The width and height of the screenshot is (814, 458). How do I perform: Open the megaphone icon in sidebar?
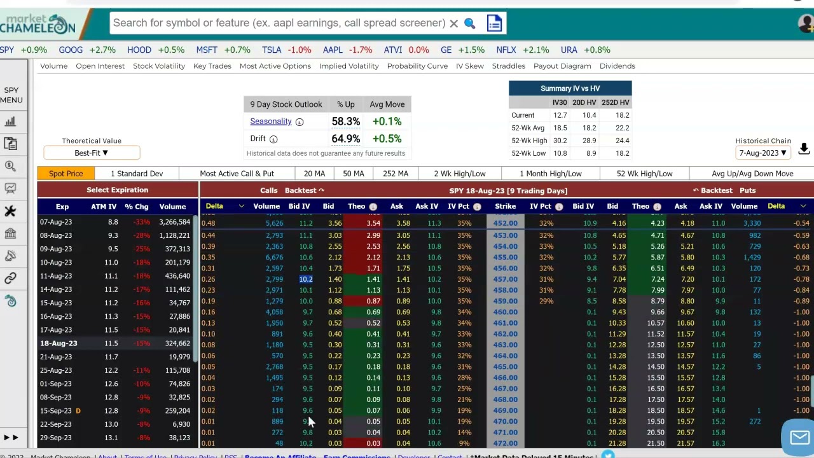point(10,256)
